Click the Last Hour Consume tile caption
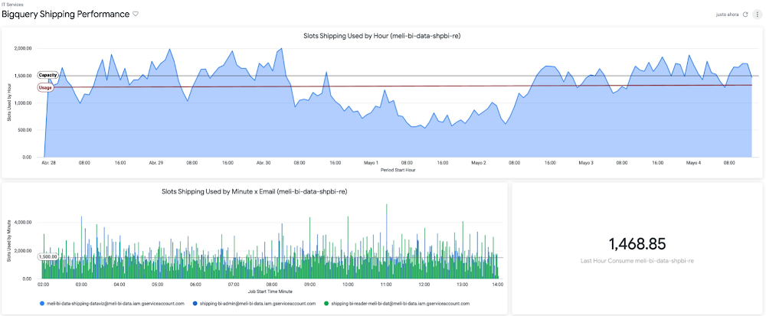 pyautogui.click(x=636, y=261)
